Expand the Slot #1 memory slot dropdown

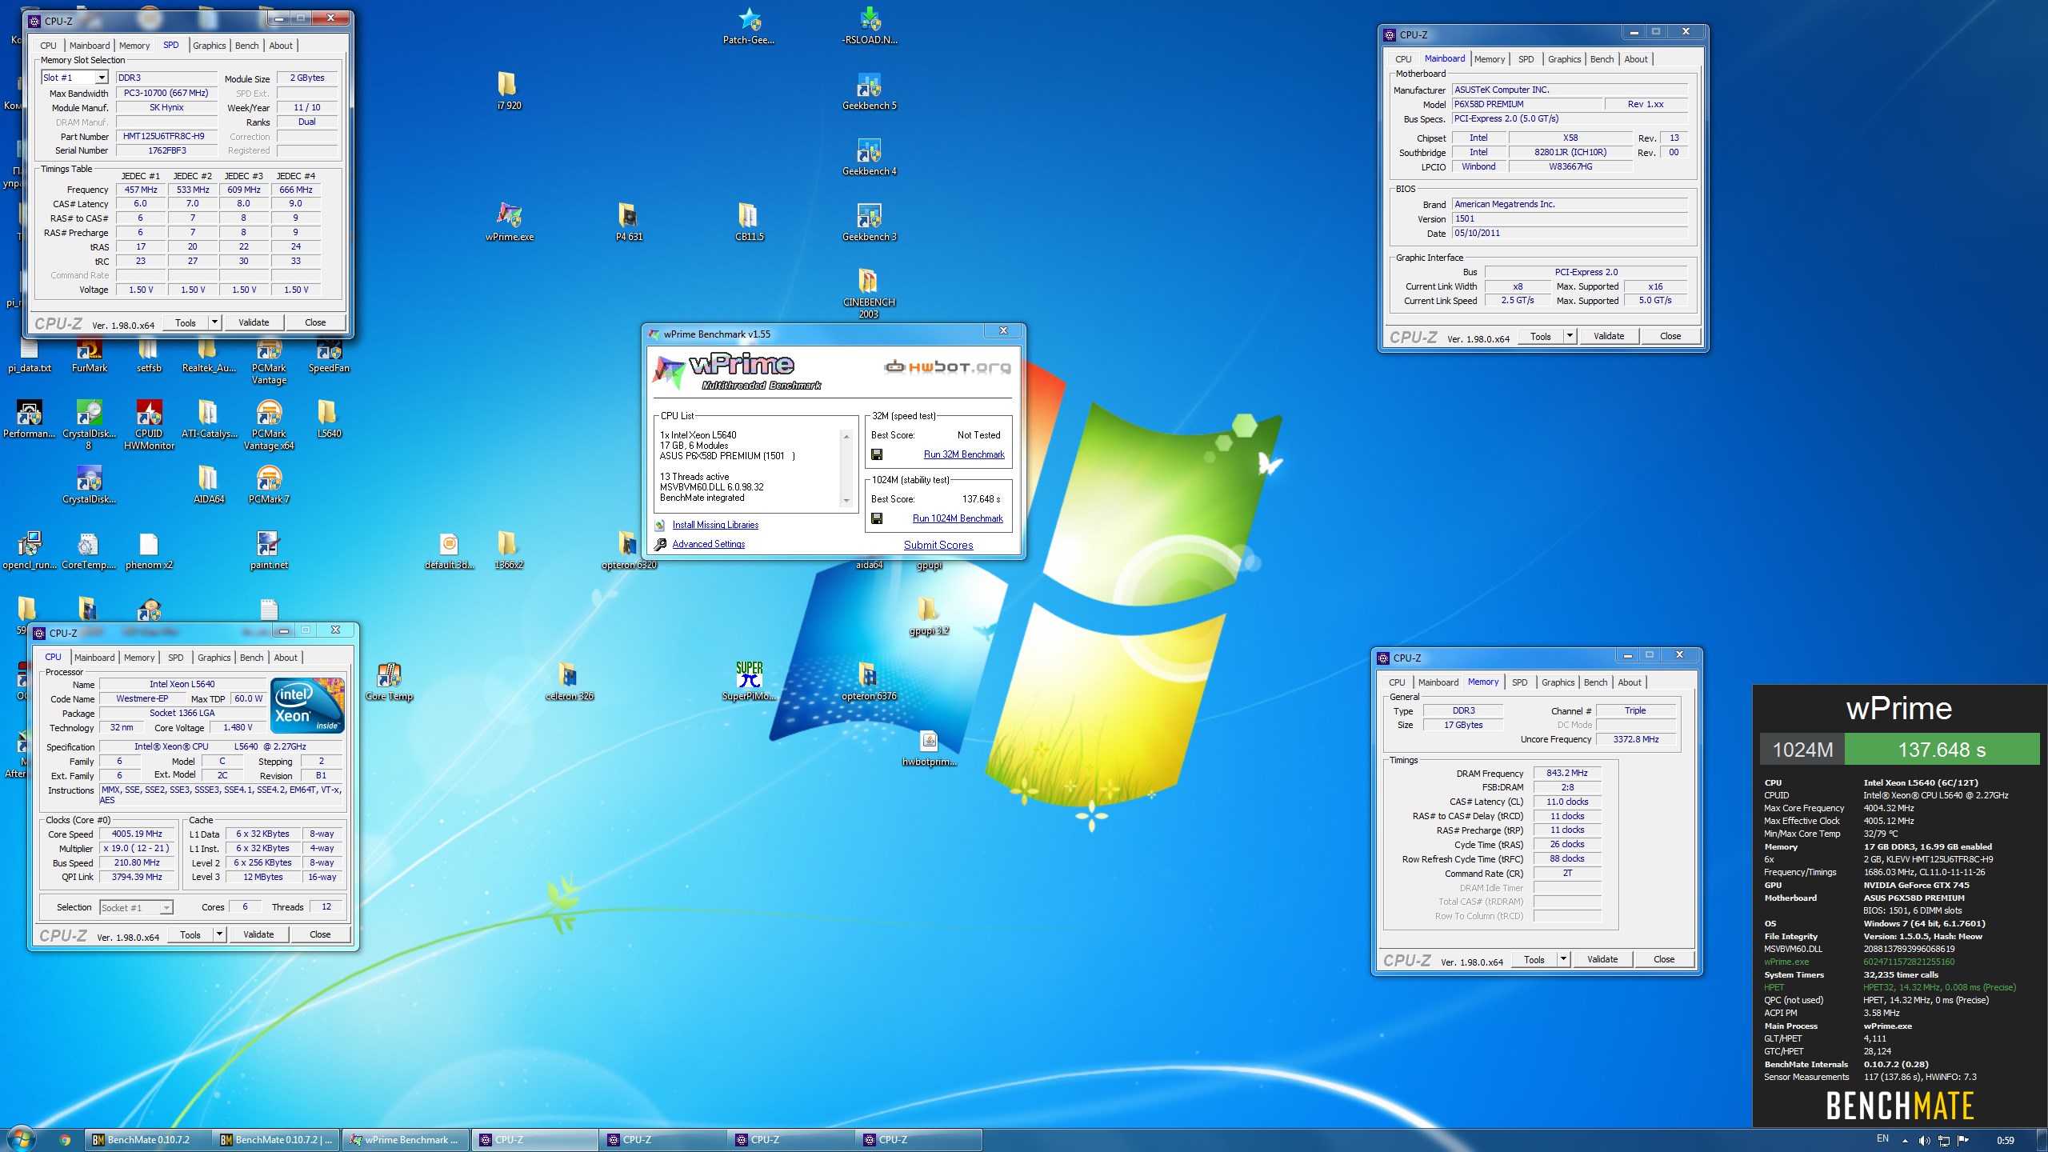[102, 78]
